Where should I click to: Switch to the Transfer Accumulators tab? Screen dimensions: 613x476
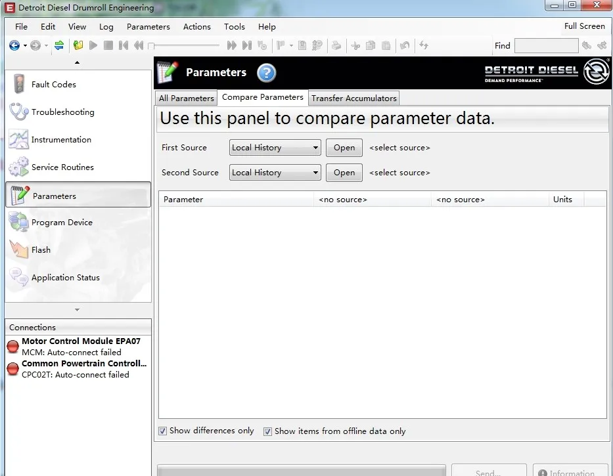coord(353,98)
